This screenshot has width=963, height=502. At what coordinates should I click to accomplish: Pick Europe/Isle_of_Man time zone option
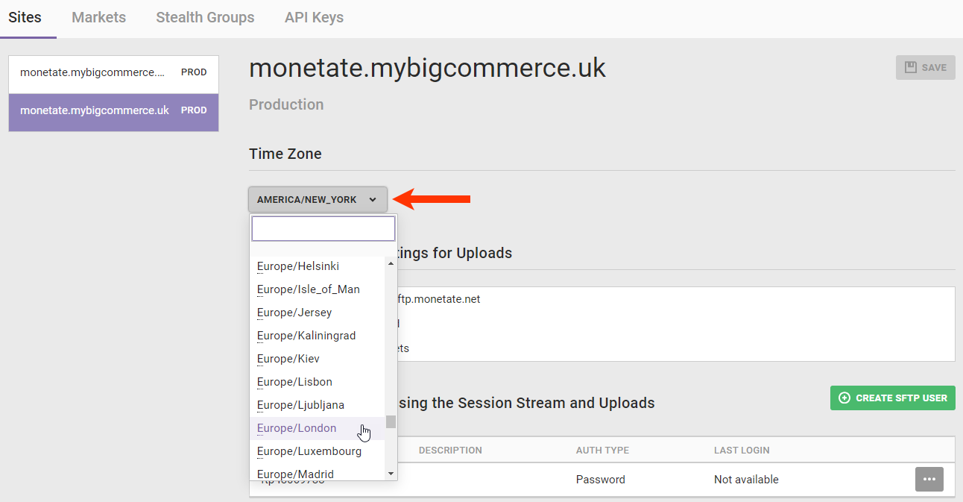(308, 289)
